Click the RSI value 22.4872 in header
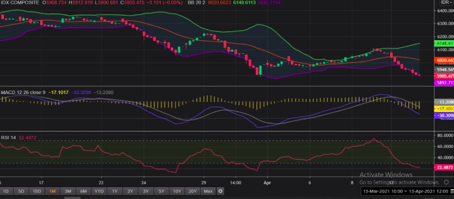The height and width of the screenshot is (199, 454). click(28, 138)
